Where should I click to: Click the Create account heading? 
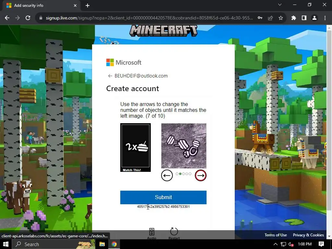(133, 89)
